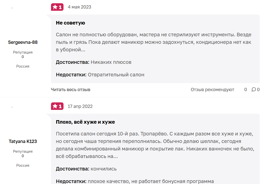This screenshot has width=262, height=184.
Task: Click the Достоинства: кончились line
Action: 86,169
